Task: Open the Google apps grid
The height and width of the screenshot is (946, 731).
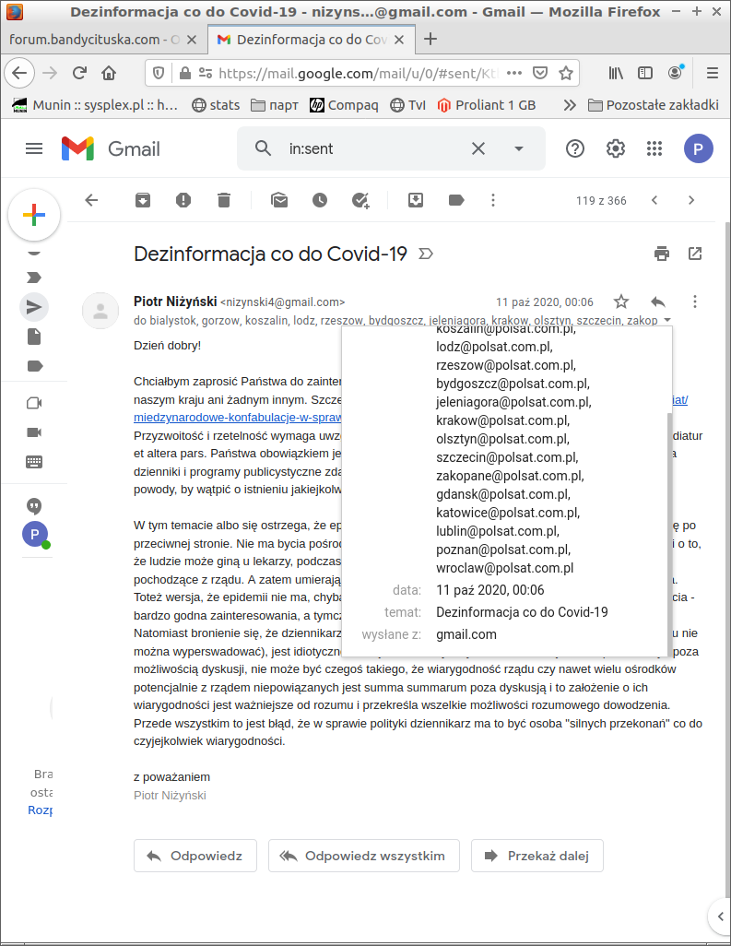Action: pyautogui.click(x=654, y=148)
